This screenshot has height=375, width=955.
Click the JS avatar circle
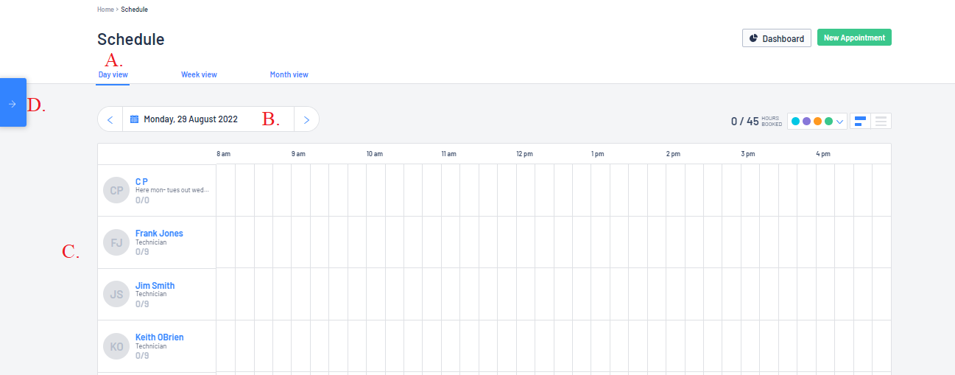click(x=116, y=295)
